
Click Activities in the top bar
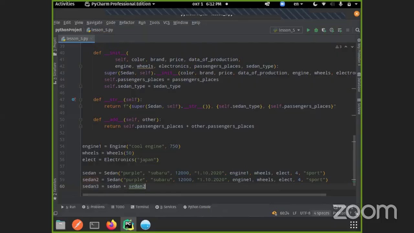(65, 4)
